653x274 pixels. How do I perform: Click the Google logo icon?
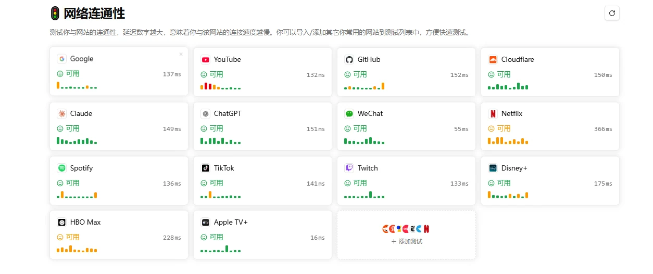tap(61, 59)
